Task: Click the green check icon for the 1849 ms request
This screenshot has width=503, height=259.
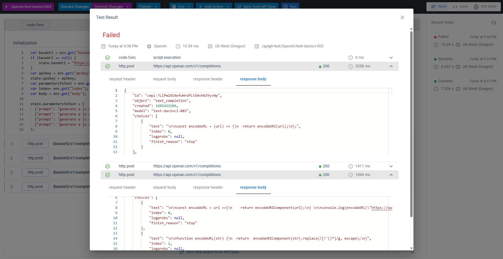Action: click(x=108, y=175)
